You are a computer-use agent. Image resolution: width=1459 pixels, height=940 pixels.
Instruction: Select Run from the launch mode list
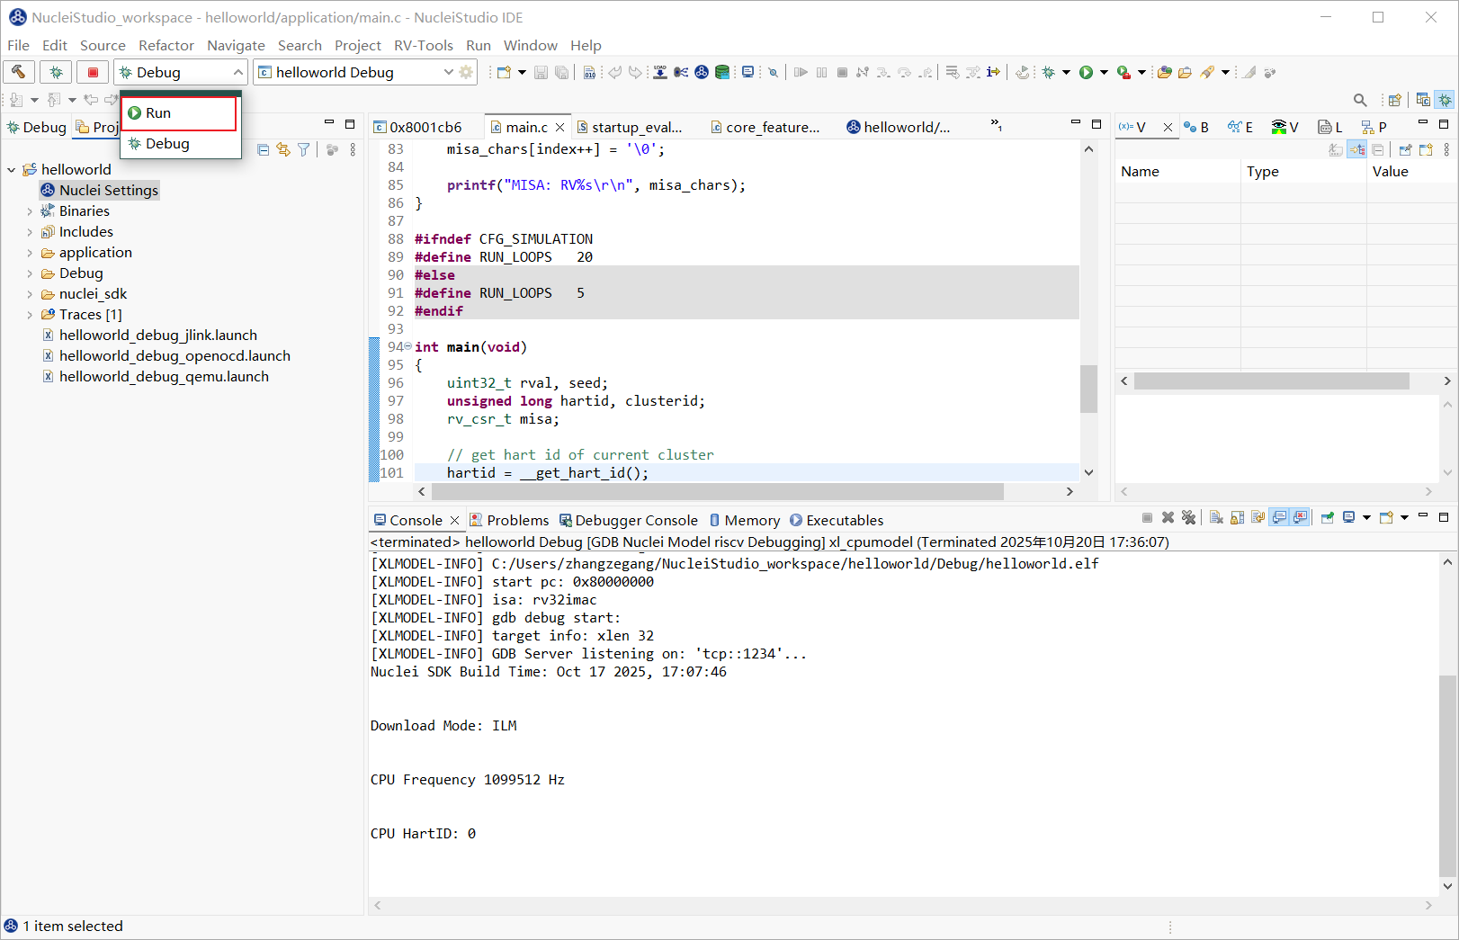158,113
